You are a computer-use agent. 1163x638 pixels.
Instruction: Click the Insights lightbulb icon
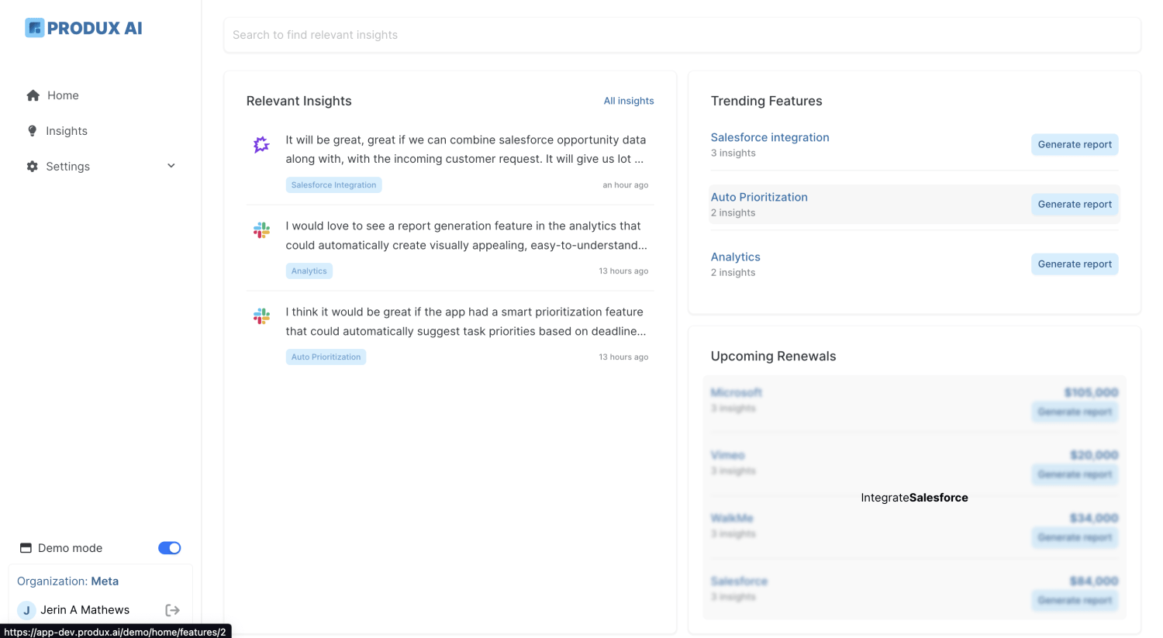coord(32,131)
